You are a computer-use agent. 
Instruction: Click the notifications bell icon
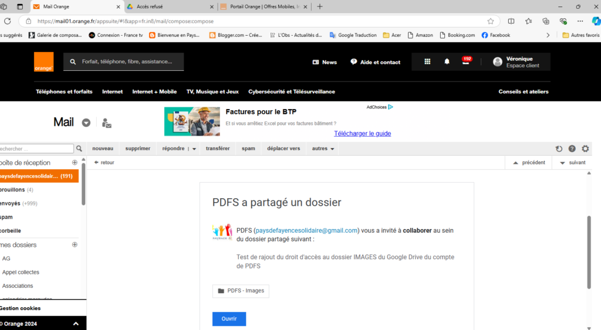447,62
